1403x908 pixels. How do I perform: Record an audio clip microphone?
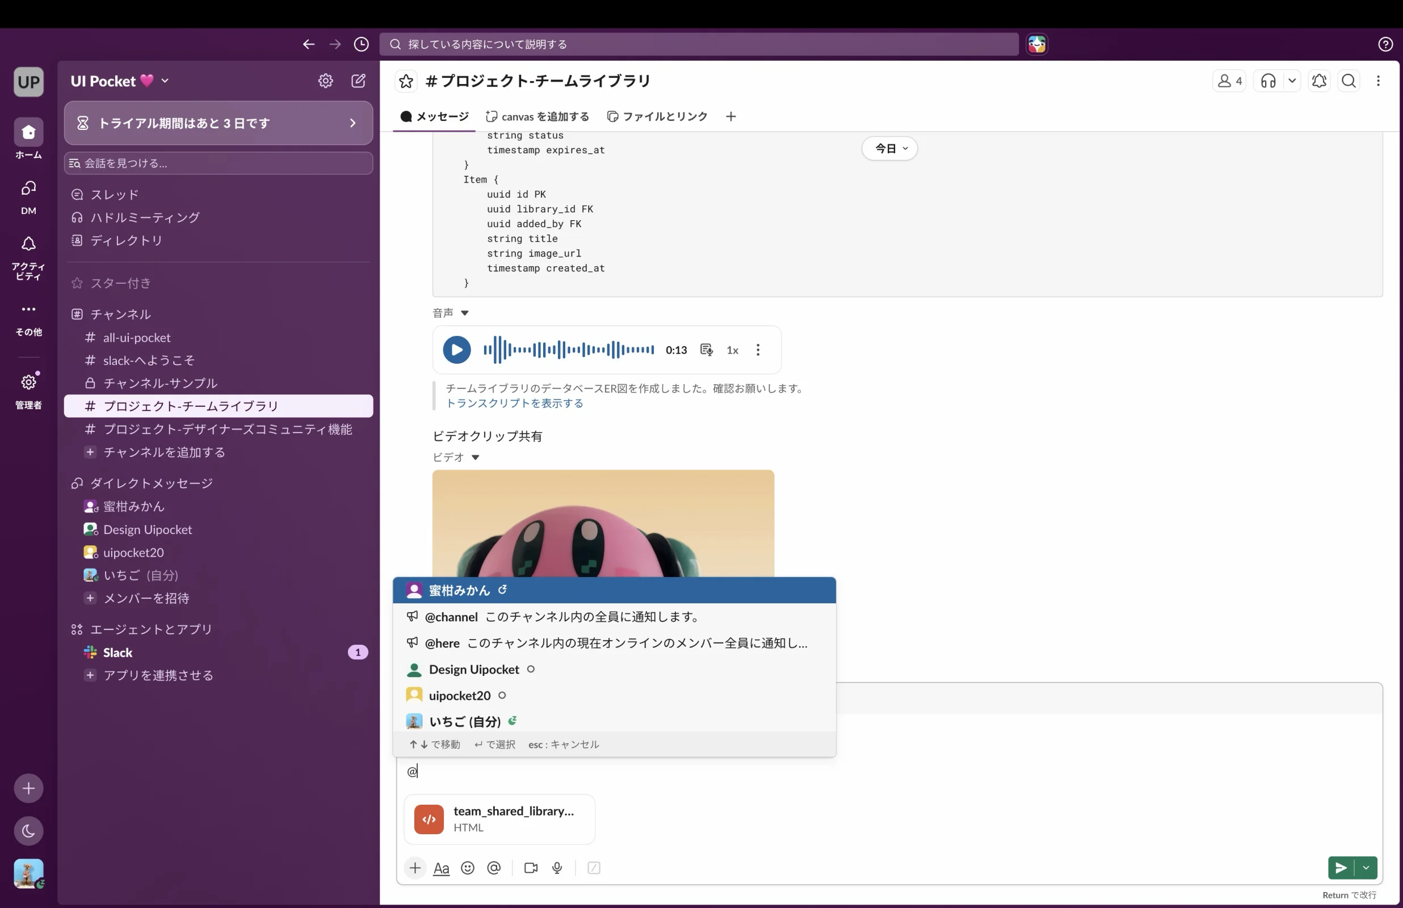click(557, 868)
